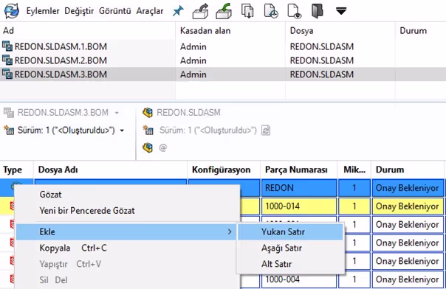Viewport: 446px width, 289px height.
Task: Select the 1000-014 part number cell
Action: (299, 206)
